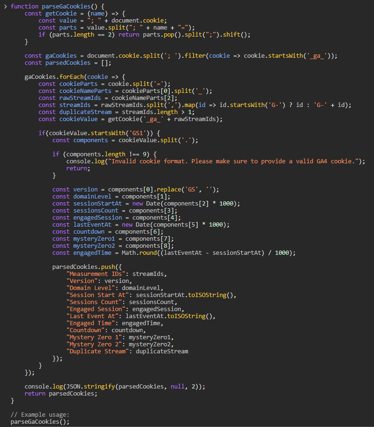This screenshot has height=427, width=374.
Task: Click 'cookieParts' in its const declaration
Action: click(78, 84)
